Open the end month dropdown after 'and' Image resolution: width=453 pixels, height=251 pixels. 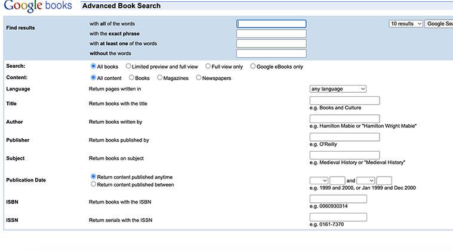(x=365, y=180)
